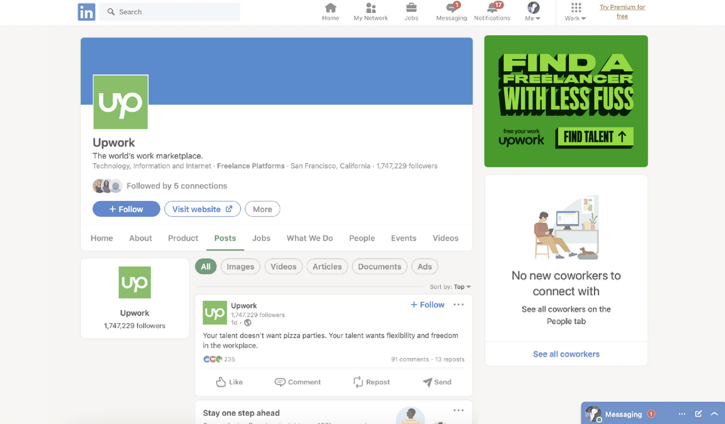The height and width of the screenshot is (424, 725).
Task: Click into the Search field
Action: tap(170, 12)
